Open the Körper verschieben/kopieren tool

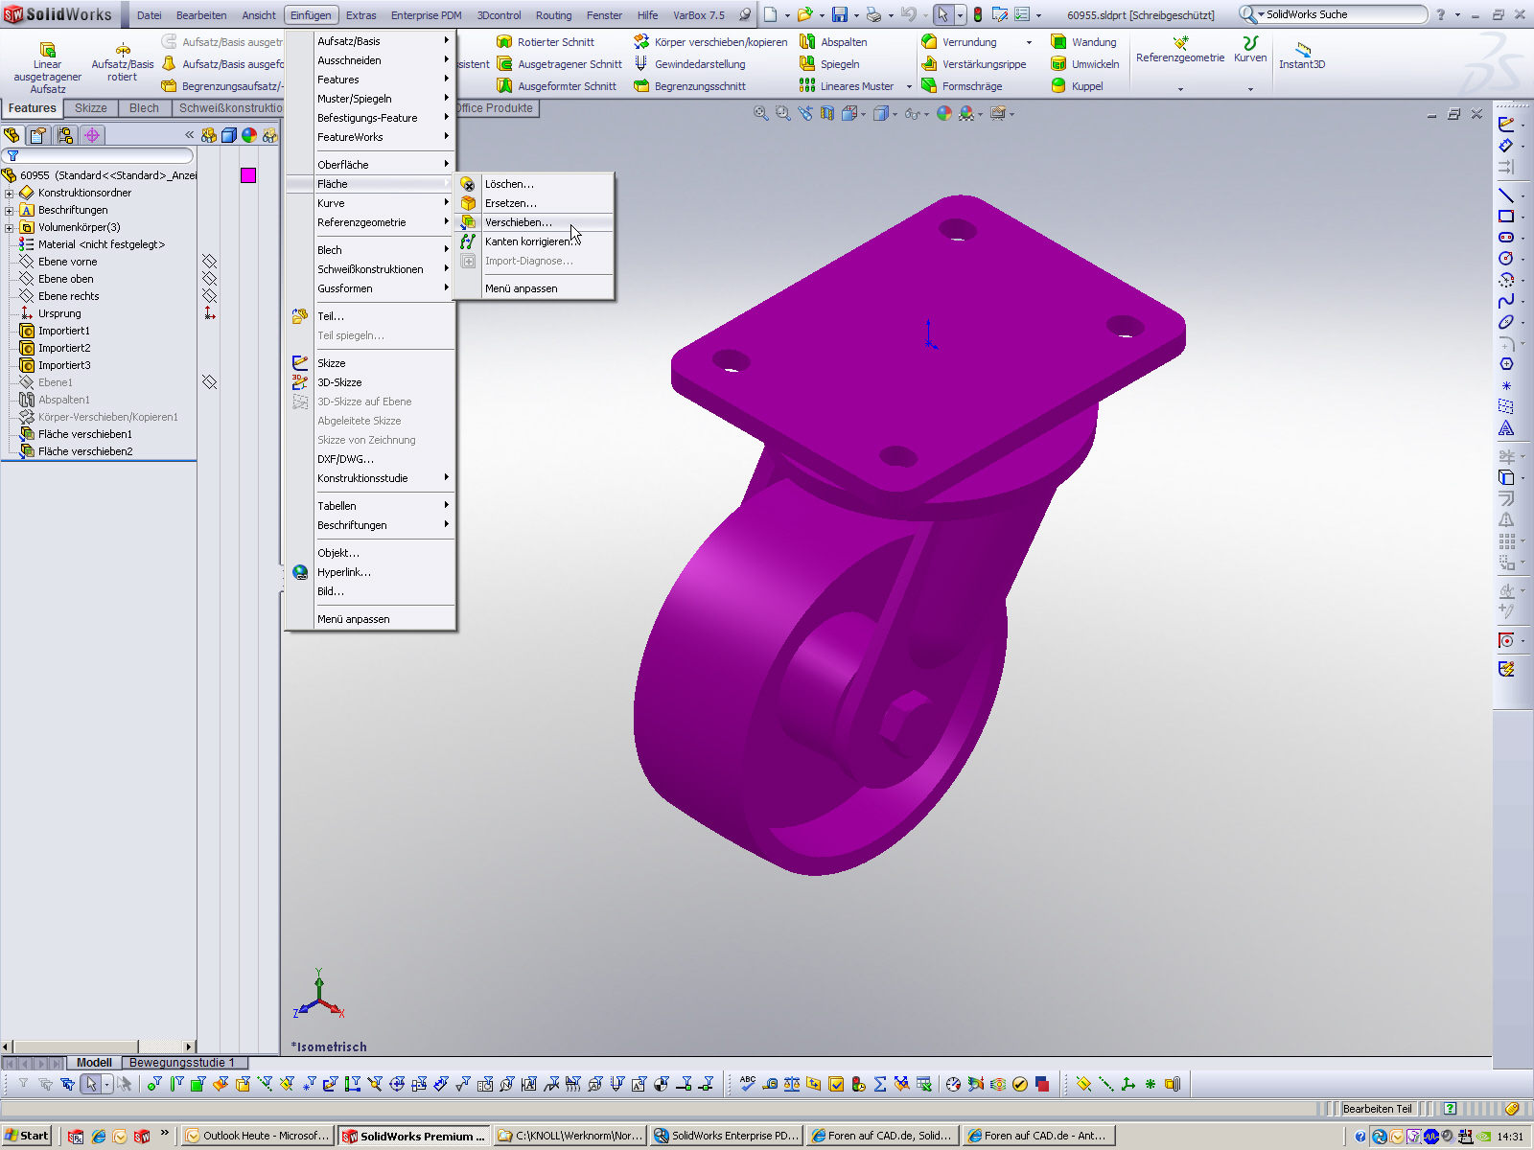[710, 42]
